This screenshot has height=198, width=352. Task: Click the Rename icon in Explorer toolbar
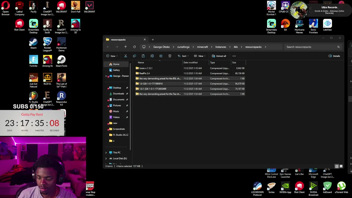coord(152,56)
